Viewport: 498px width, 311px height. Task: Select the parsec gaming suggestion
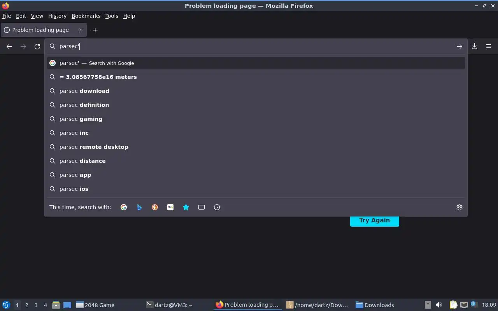[x=256, y=119]
